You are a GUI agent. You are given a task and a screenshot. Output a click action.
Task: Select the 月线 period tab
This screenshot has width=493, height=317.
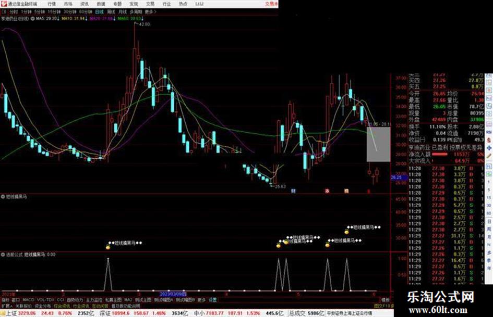[x=122, y=11]
